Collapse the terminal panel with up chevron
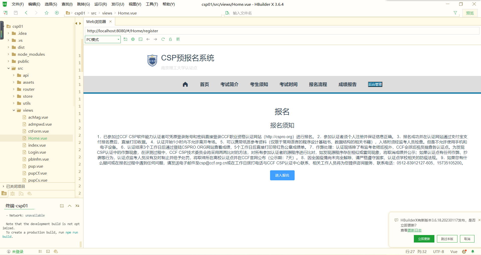Viewport: 481px width, 255px height. click(70, 206)
